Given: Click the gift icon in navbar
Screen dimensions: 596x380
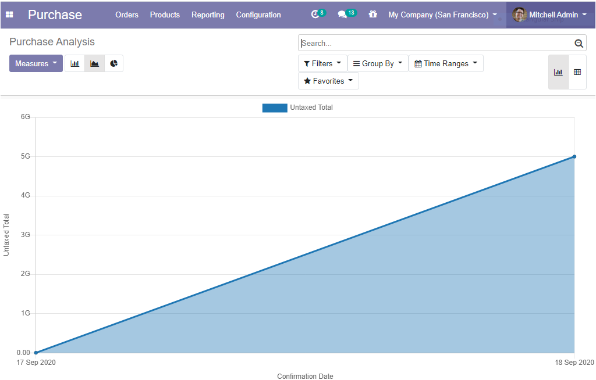Looking at the screenshot, I should point(373,15).
